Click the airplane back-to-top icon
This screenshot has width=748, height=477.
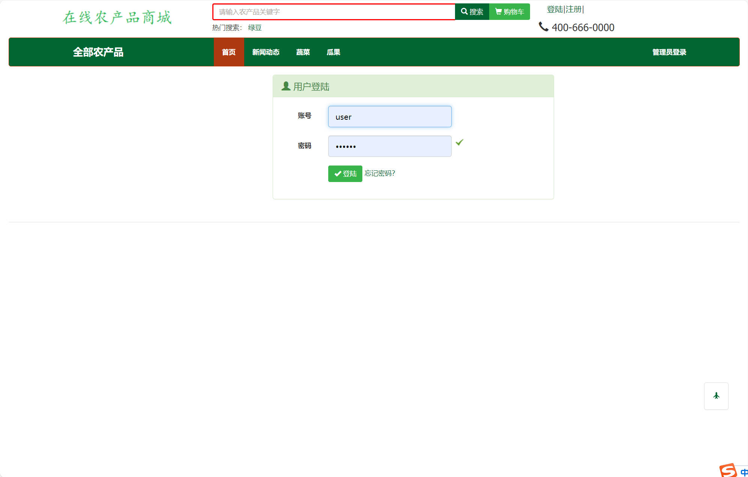coord(716,396)
